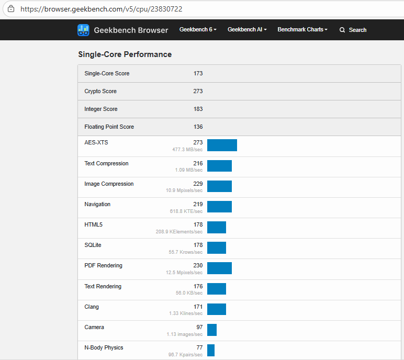Click the Single-Core Score value 173
Screen dimensions: 404x360
coord(198,73)
